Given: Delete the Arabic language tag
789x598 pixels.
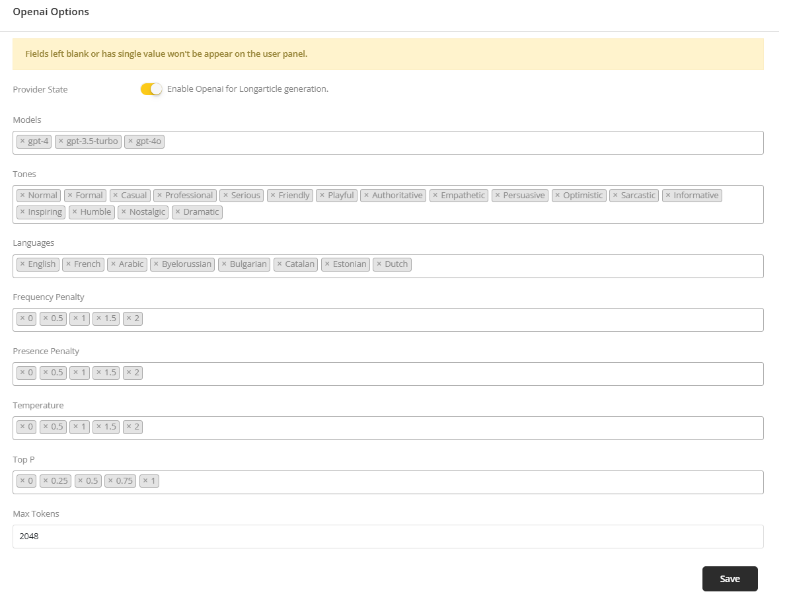Looking at the screenshot, I should [x=113, y=264].
